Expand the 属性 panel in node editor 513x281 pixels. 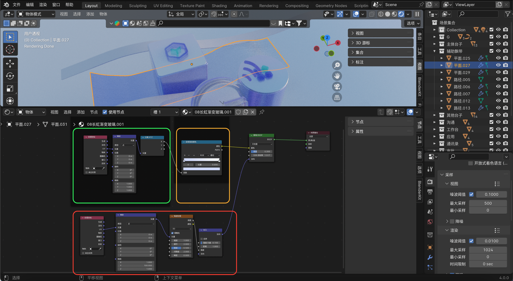[381, 131]
